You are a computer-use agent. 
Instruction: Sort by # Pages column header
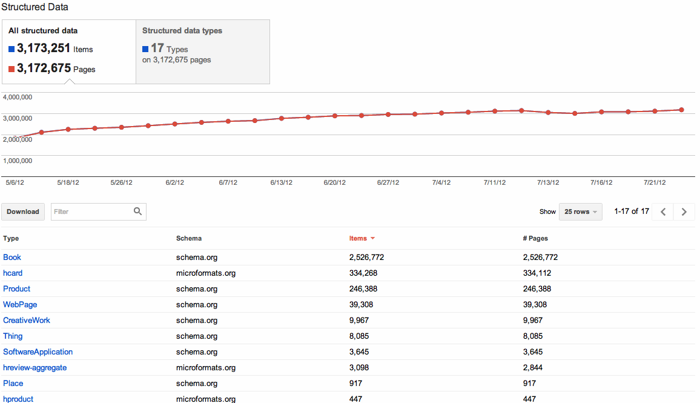pyautogui.click(x=535, y=239)
